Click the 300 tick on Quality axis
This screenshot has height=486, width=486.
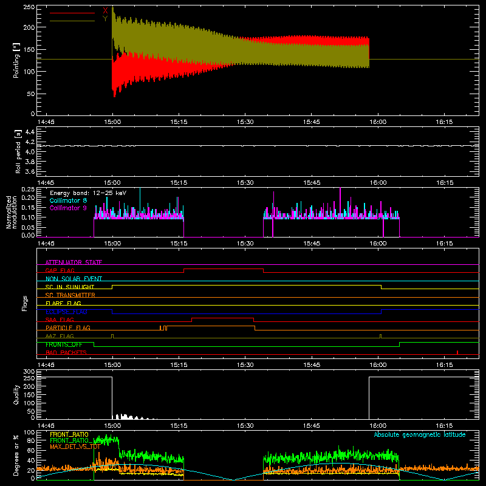coord(29,372)
